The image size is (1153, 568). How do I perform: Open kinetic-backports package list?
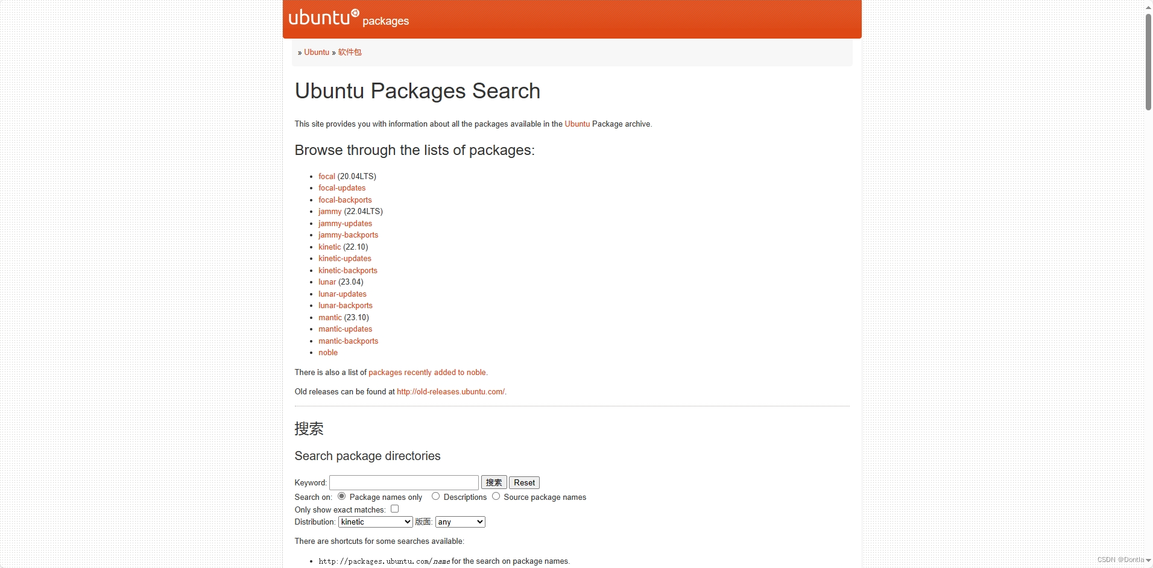(x=348, y=271)
